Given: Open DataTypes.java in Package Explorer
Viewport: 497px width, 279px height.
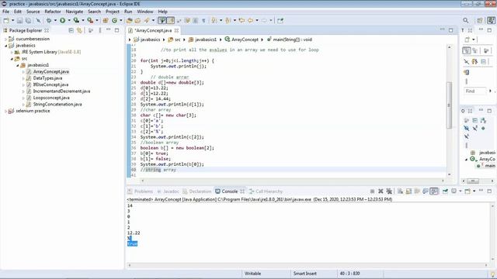Looking at the screenshot, I should (x=47, y=78).
